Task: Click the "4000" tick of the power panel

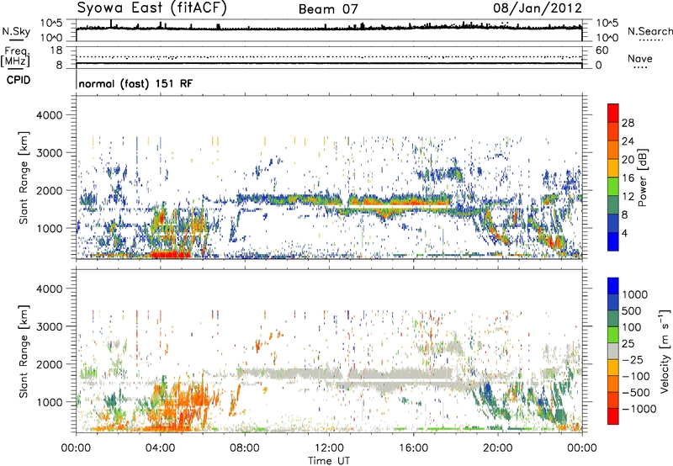Action: (50, 115)
